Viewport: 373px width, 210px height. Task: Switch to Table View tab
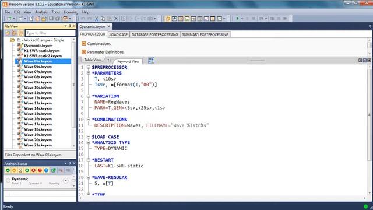[92, 60]
